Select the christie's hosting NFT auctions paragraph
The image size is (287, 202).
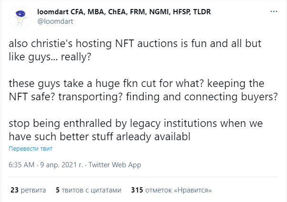click(x=135, y=50)
